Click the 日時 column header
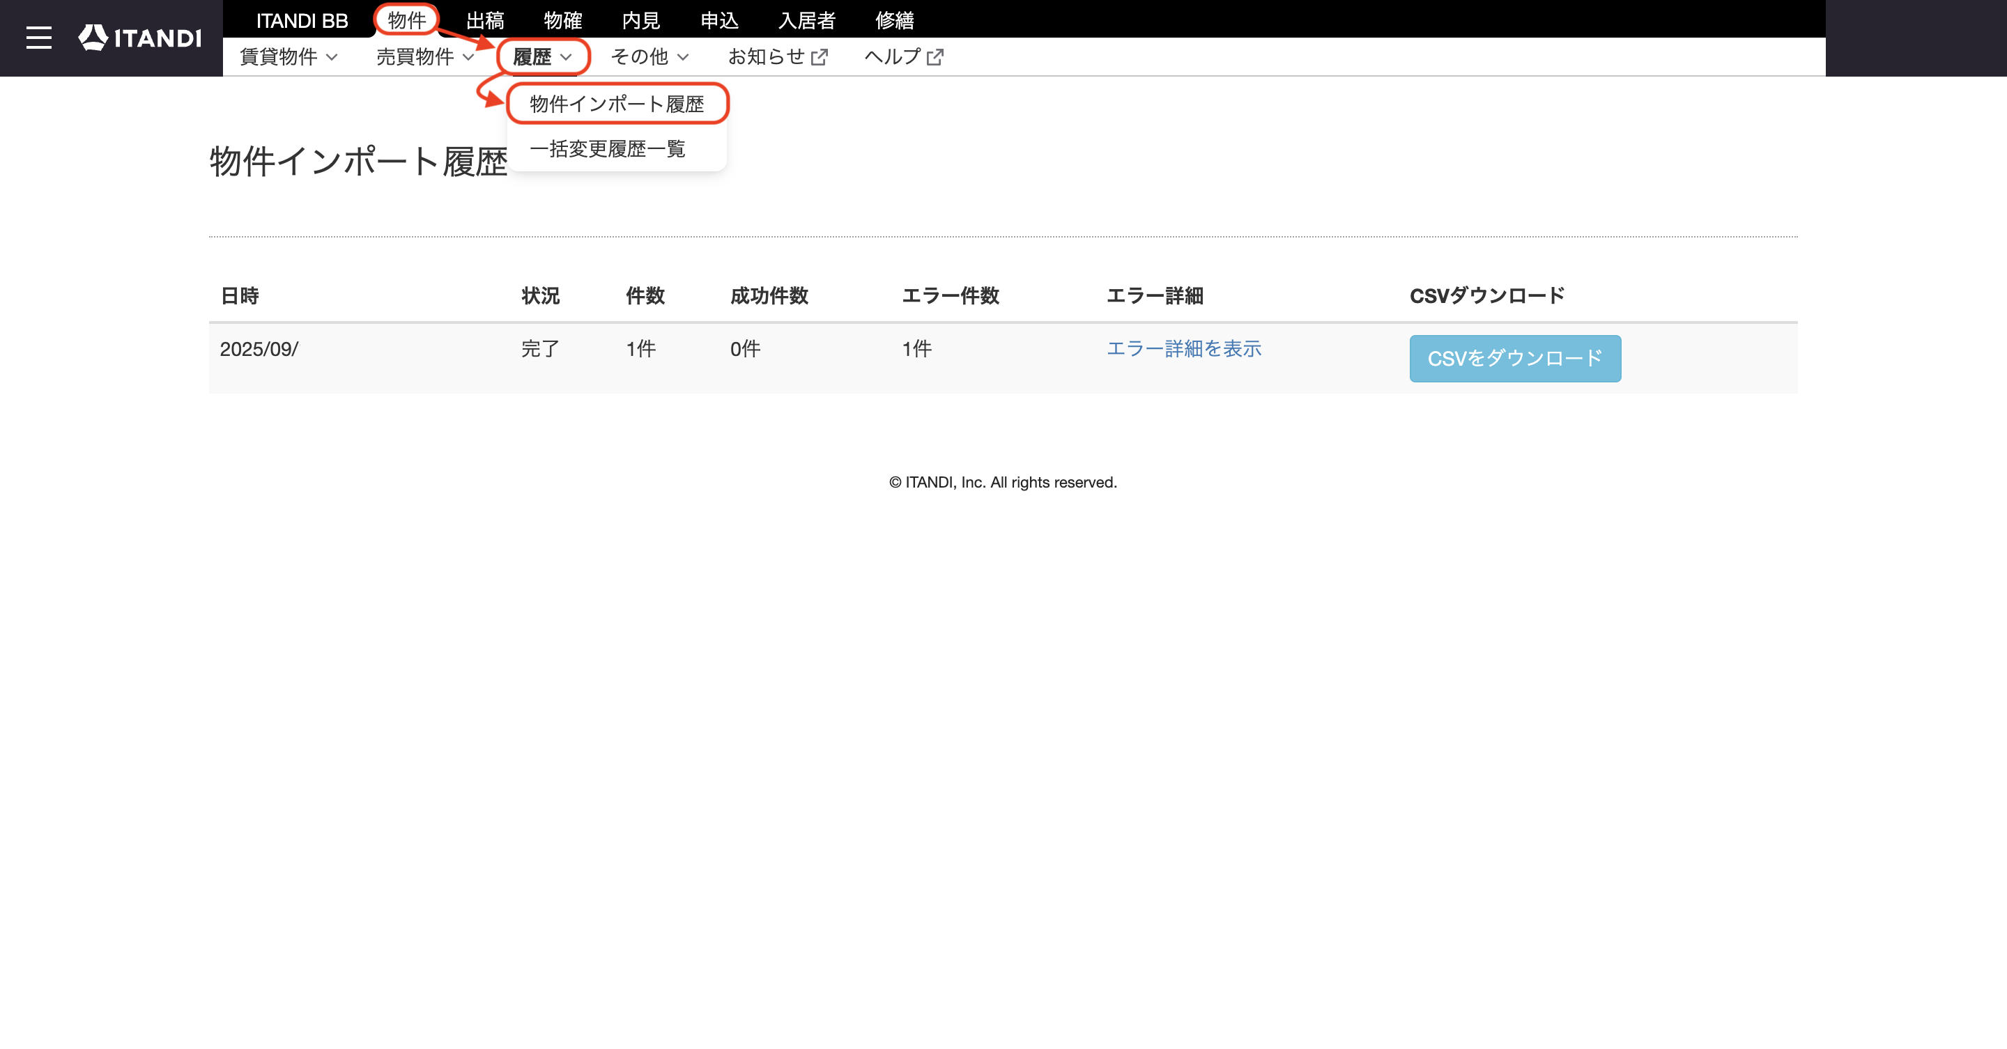Viewport: 2007px width, 1049px height. point(240,296)
